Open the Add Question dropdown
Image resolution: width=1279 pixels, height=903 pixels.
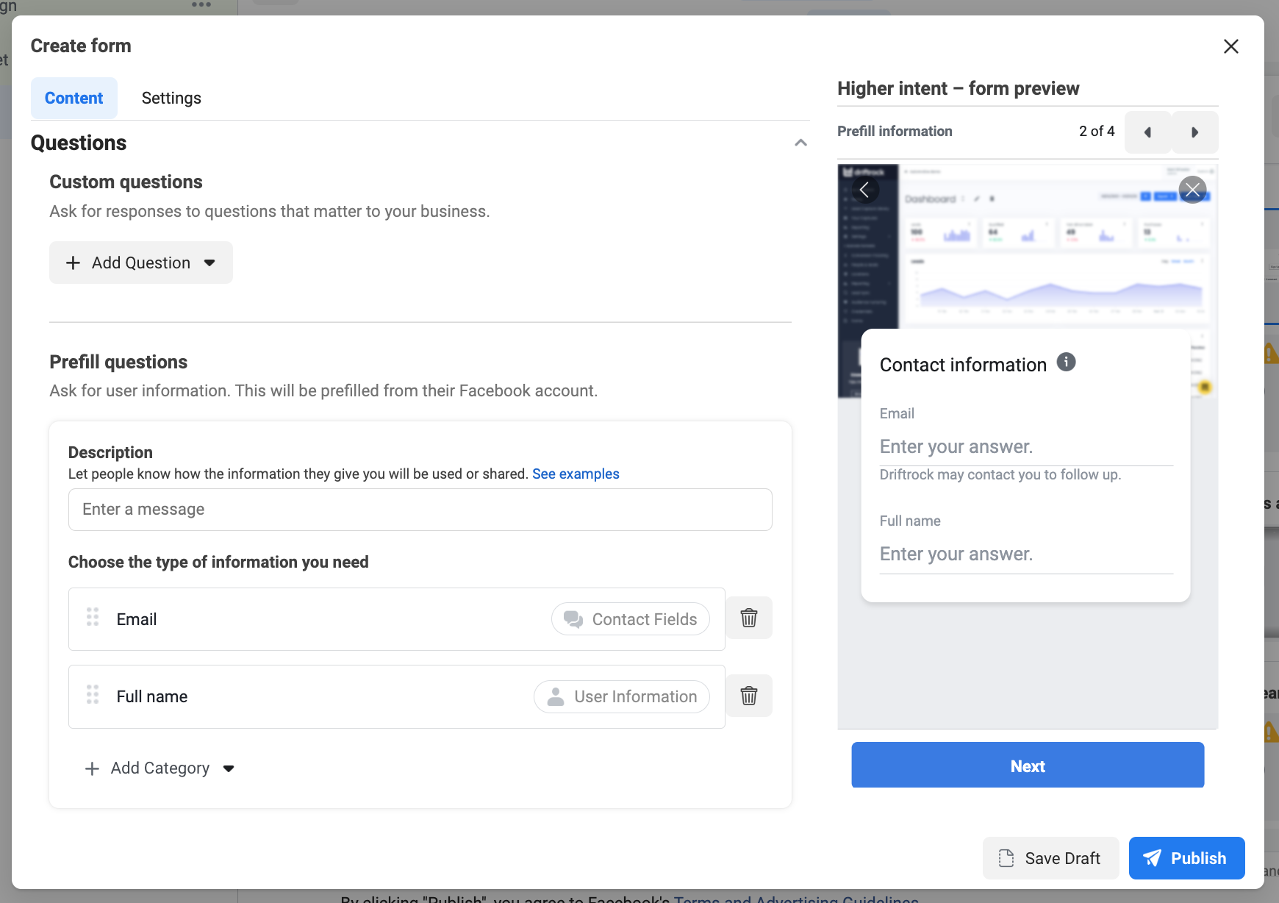140,263
